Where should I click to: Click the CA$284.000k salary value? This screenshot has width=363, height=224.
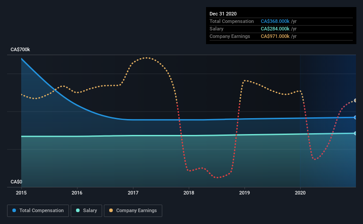pos(275,29)
